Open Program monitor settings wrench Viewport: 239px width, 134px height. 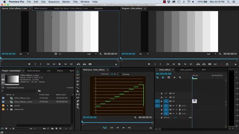220,54
